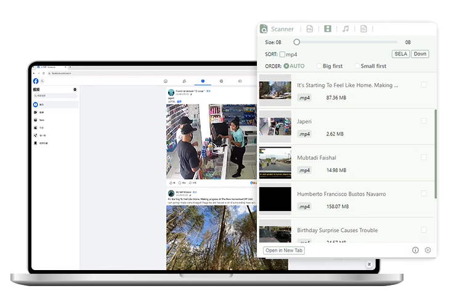Open the info icon at panel bottom
Screen dimensions: 462x307
pyautogui.click(x=415, y=250)
